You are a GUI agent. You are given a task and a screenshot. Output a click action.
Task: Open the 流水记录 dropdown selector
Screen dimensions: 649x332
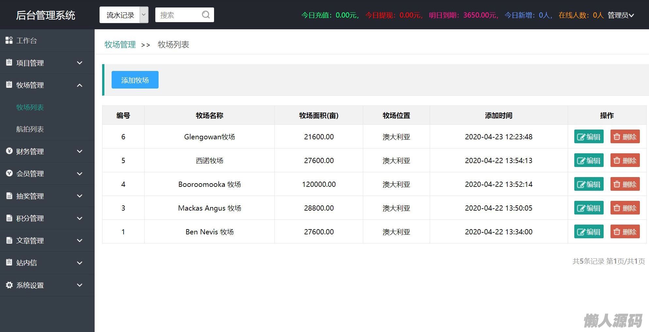coord(124,15)
